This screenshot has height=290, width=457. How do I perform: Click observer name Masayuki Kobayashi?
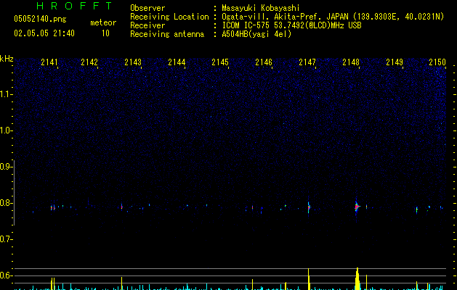(261, 8)
